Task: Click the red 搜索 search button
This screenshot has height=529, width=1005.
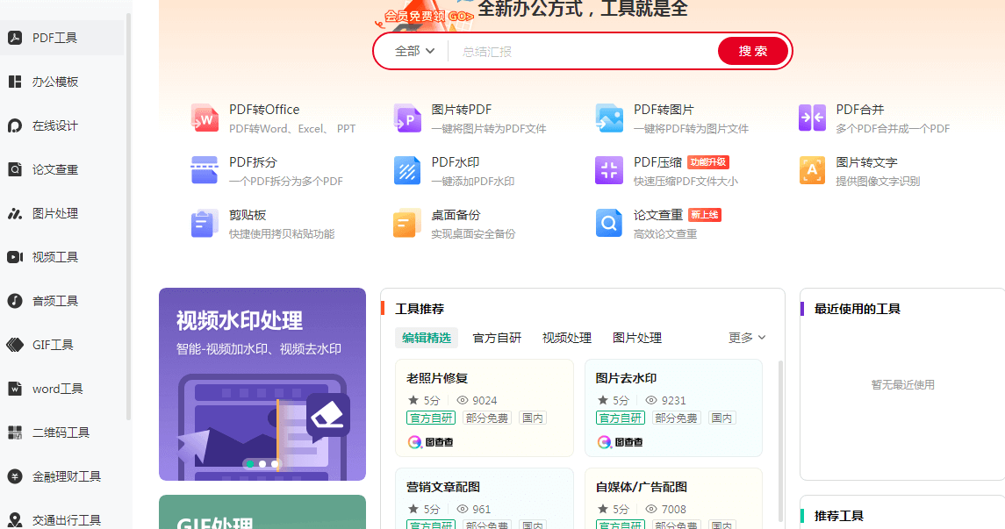Action: (752, 51)
